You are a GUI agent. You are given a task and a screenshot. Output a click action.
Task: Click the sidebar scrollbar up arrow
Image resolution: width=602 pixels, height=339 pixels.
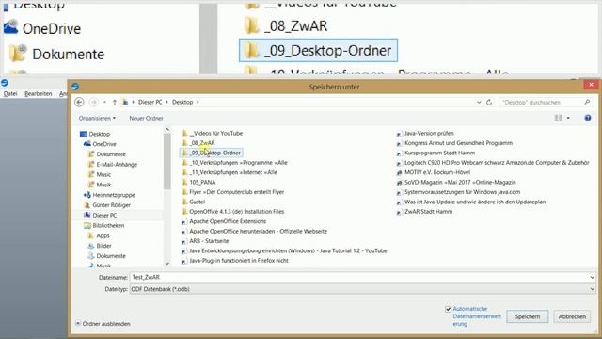(x=167, y=130)
